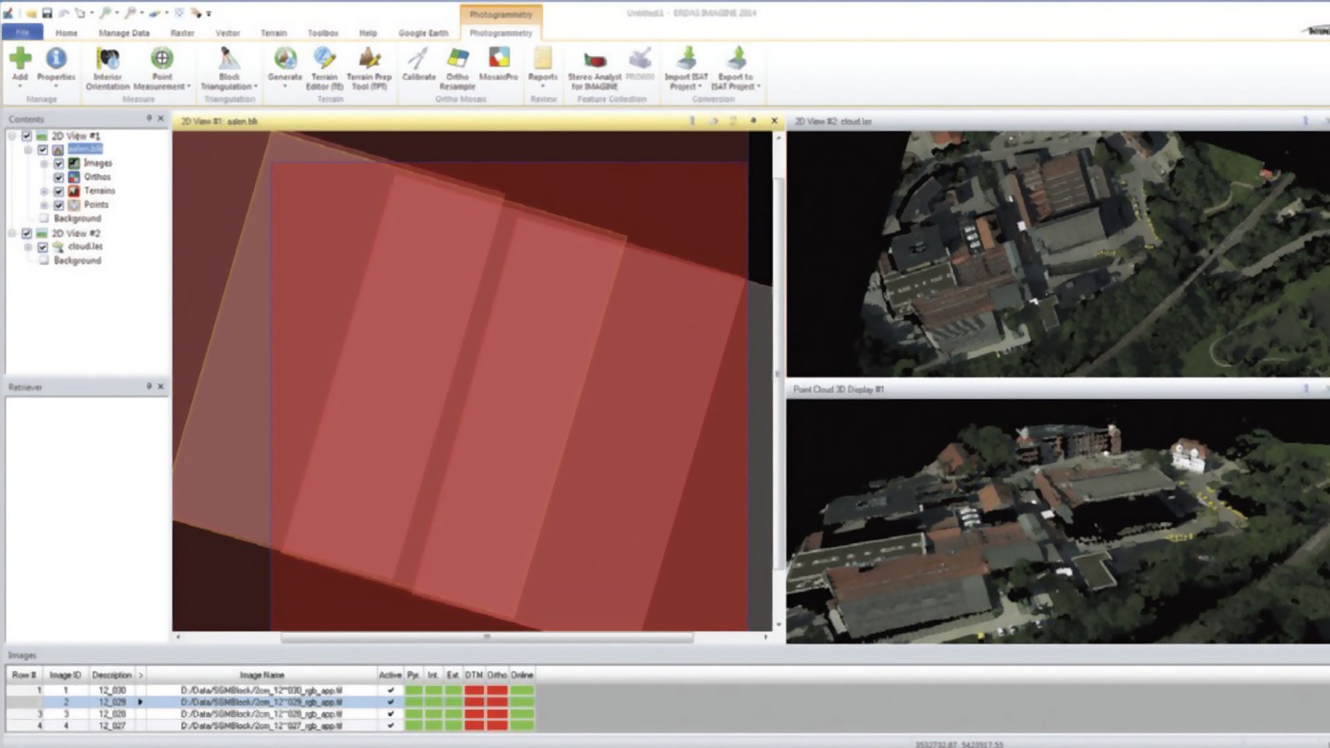Switch to the Raster ribbon tab
Viewport: 1330px width, 748px height.
click(182, 33)
